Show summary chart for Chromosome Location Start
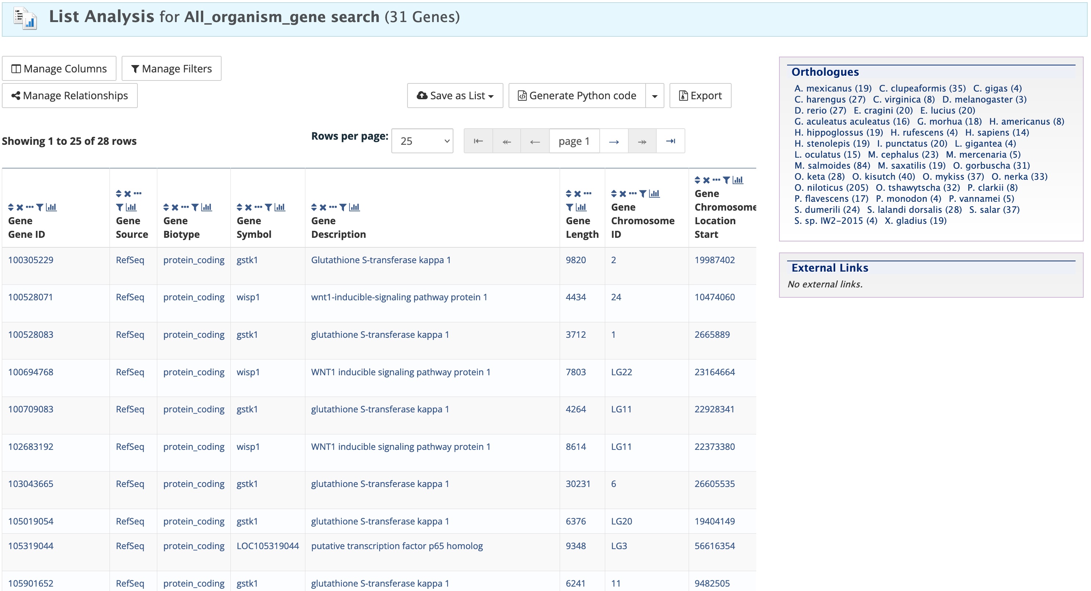 click(x=738, y=180)
